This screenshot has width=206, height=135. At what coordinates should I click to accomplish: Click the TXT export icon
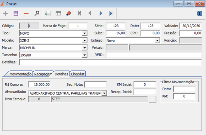48,13
